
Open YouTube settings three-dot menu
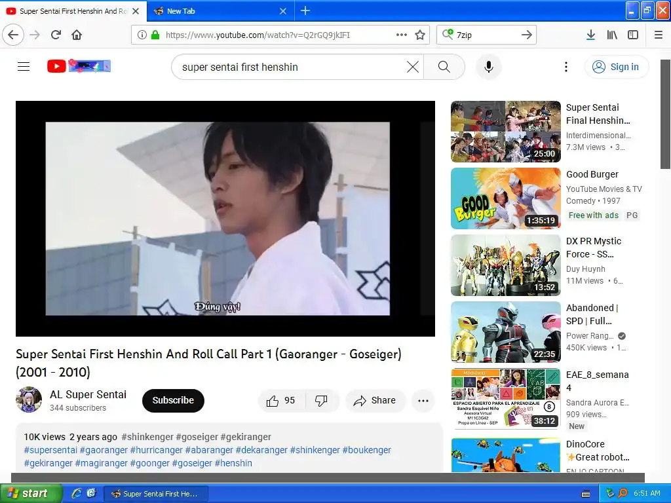coord(566,67)
